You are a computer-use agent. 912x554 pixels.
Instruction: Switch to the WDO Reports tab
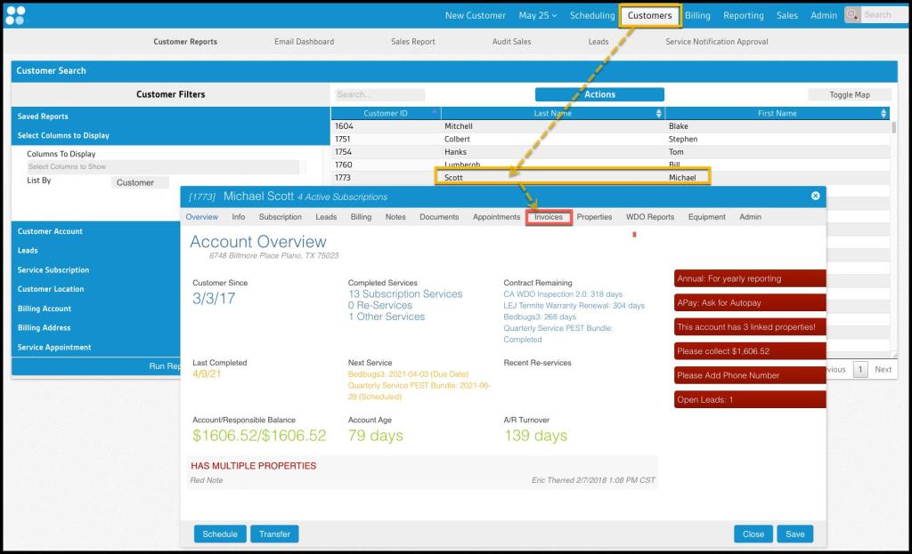pos(649,217)
